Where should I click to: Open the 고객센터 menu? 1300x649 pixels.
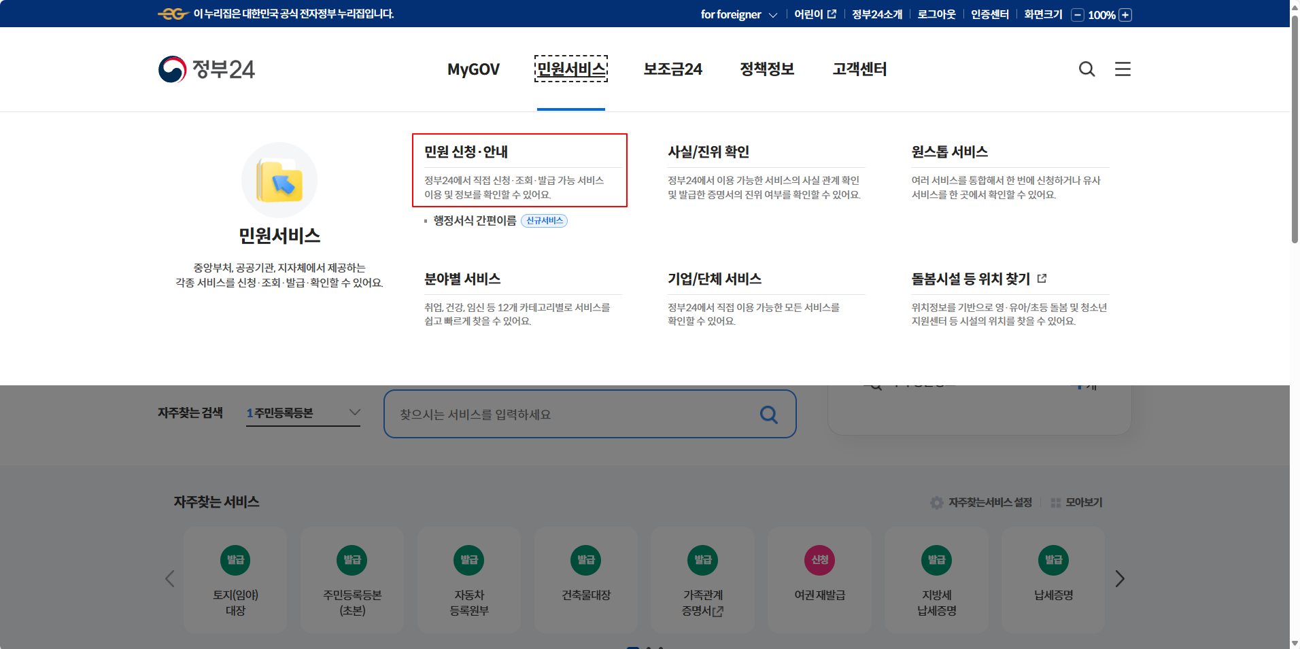point(859,69)
